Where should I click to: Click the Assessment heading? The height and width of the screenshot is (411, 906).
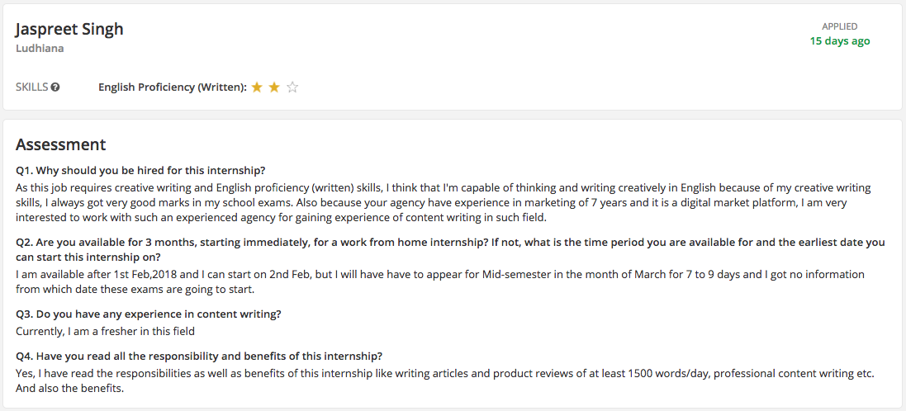click(60, 144)
